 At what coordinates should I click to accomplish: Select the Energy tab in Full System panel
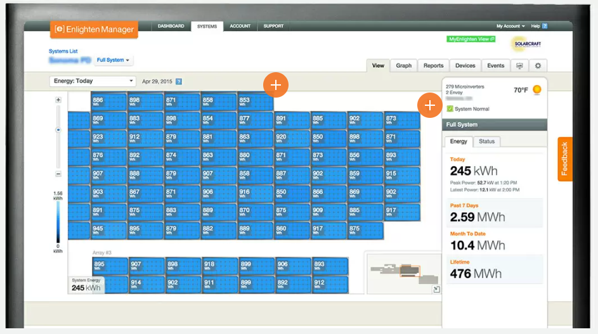pos(458,141)
